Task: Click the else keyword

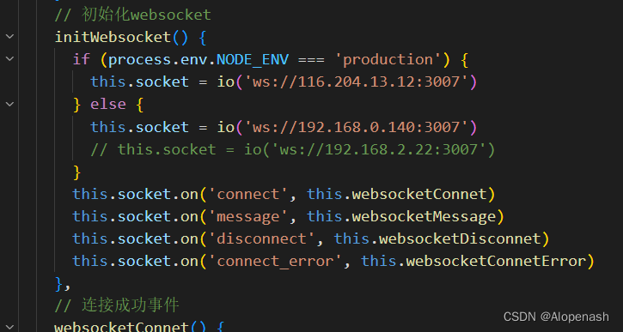Action: 108,105
